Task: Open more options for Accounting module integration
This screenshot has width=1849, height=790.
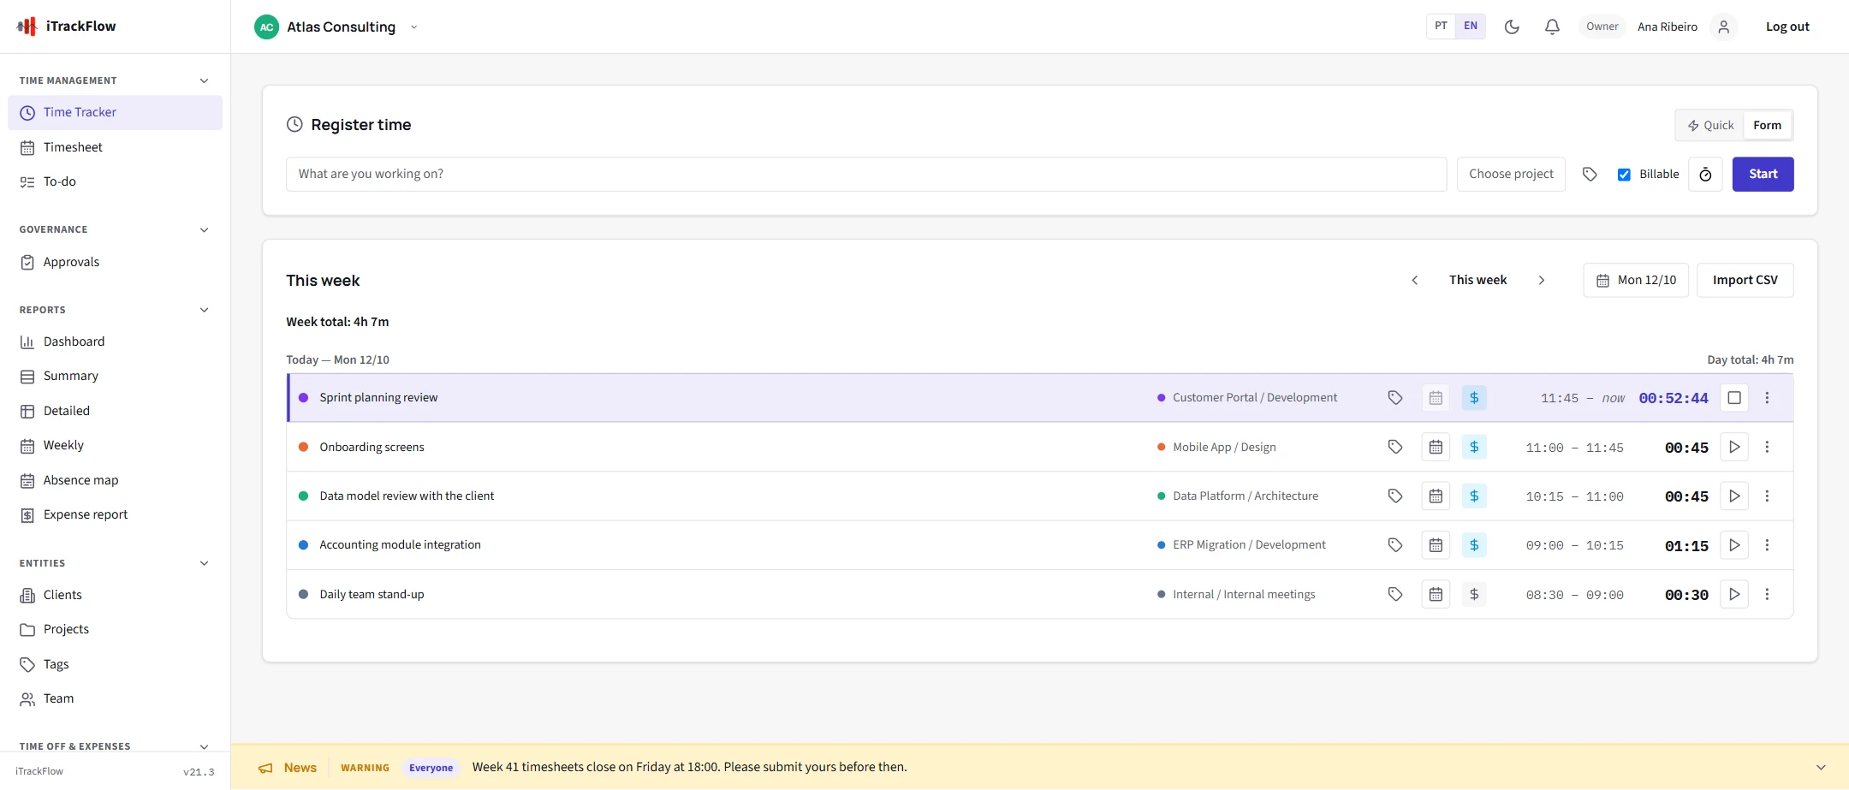Action: click(1767, 545)
